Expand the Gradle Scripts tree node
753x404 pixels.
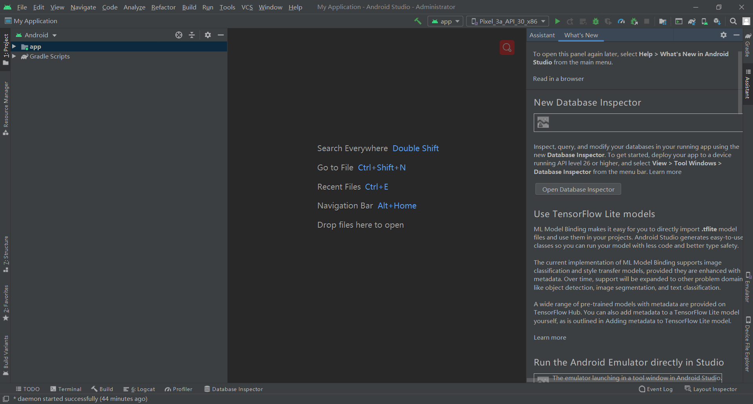coord(14,56)
